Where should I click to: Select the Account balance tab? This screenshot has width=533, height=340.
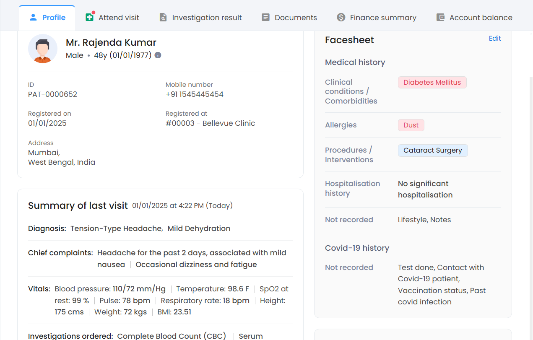point(481,18)
